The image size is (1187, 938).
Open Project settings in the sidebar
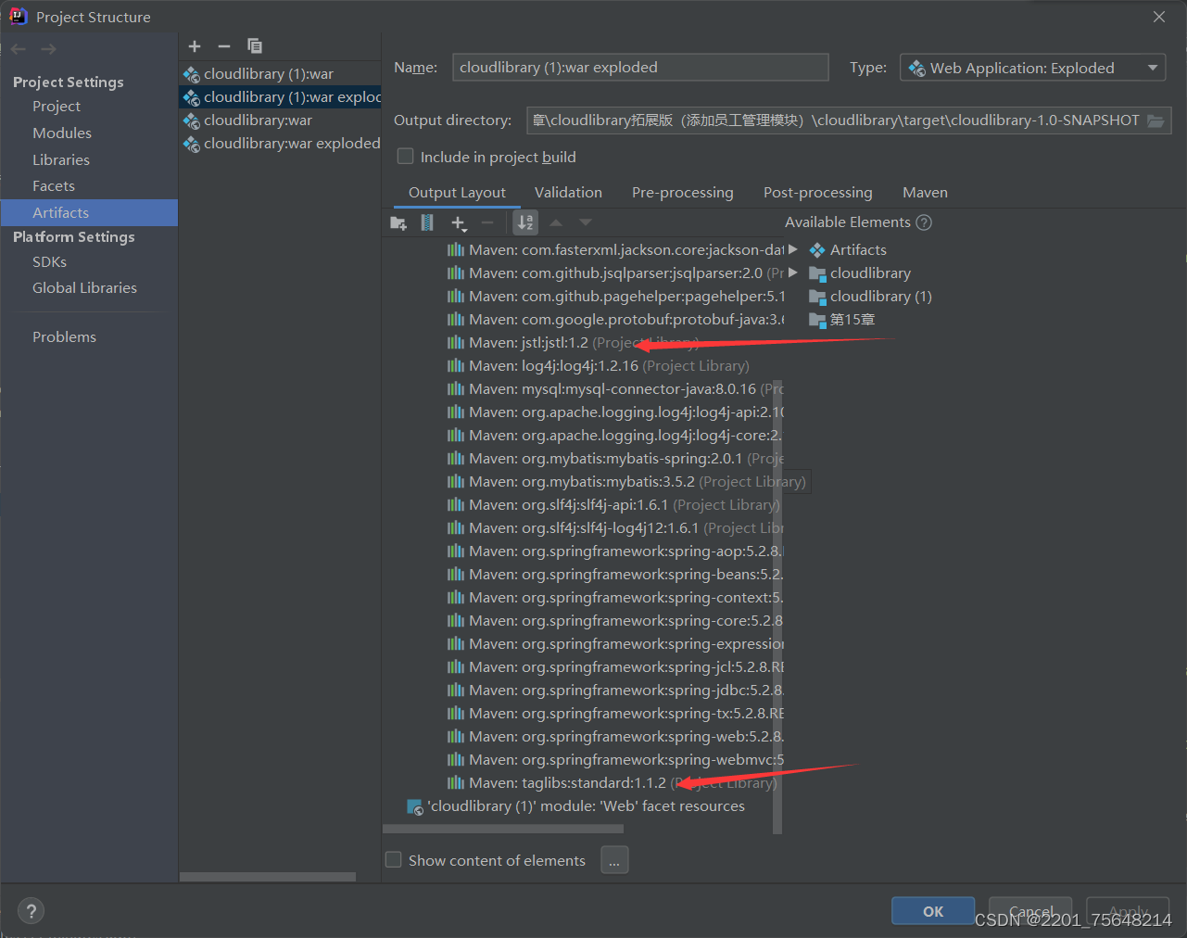57,107
